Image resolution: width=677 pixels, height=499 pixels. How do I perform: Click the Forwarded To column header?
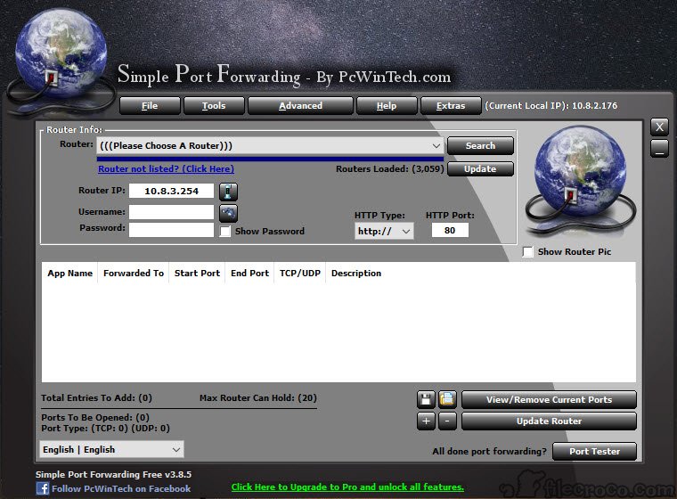pos(134,273)
